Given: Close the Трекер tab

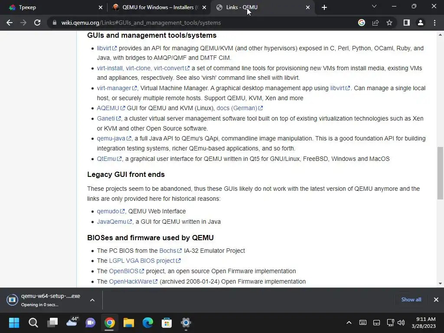Looking at the screenshot, I should (100, 7).
